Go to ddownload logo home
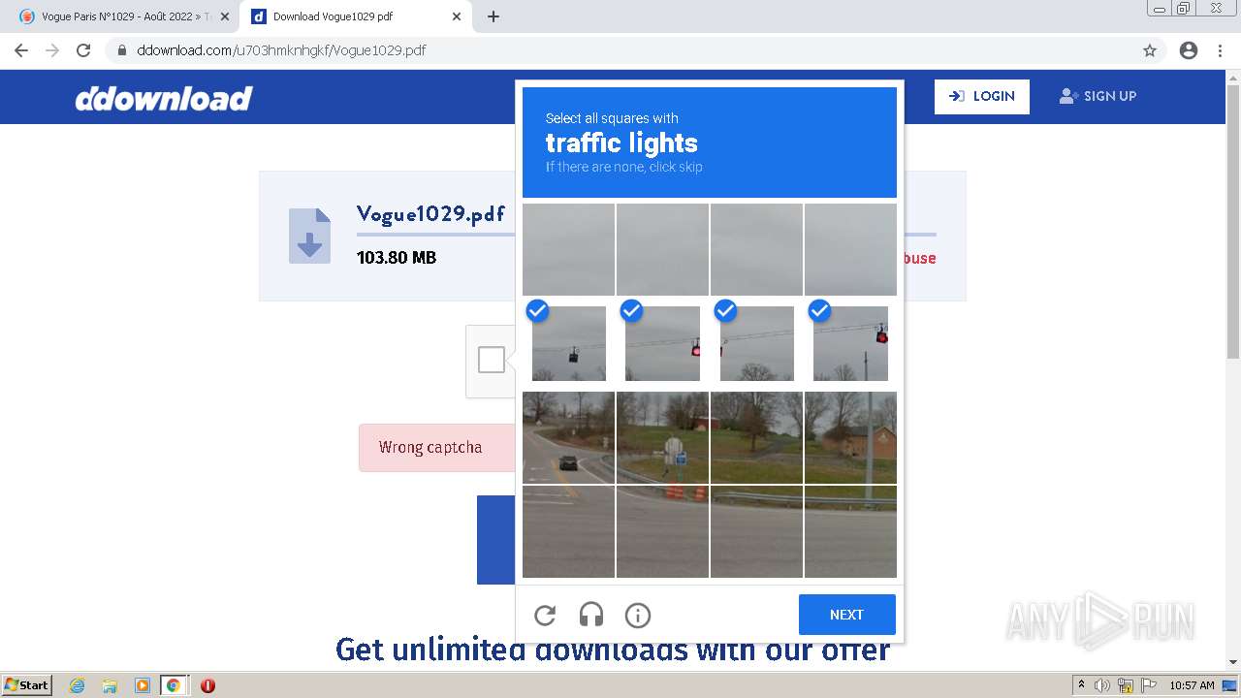This screenshot has height=698, width=1241. tap(164, 98)
